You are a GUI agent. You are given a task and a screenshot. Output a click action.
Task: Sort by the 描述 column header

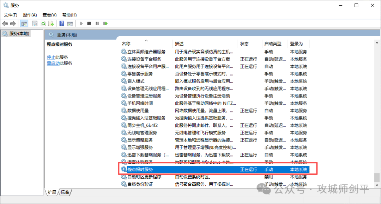[205, 44]
